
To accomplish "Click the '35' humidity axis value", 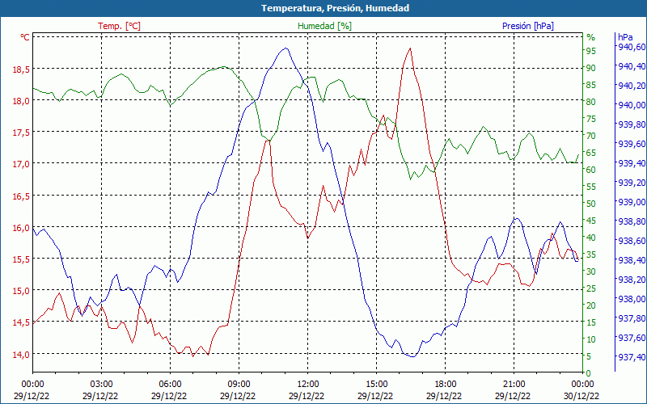I will [591, 255].
